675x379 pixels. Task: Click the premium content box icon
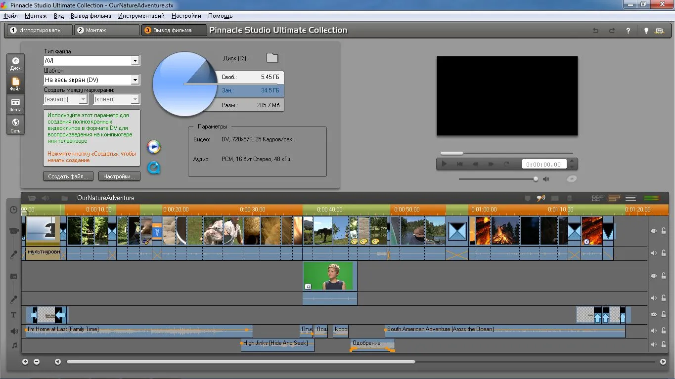pos(659,31)
